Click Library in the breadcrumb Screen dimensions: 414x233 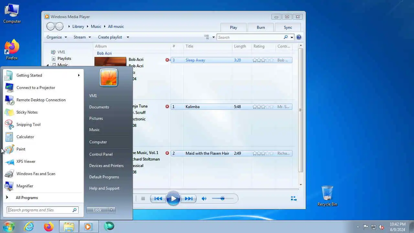[78, 27]
